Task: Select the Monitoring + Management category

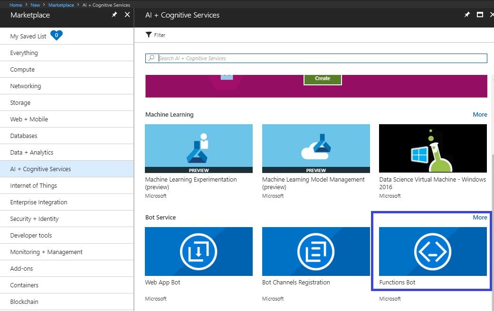Action: 67,252
